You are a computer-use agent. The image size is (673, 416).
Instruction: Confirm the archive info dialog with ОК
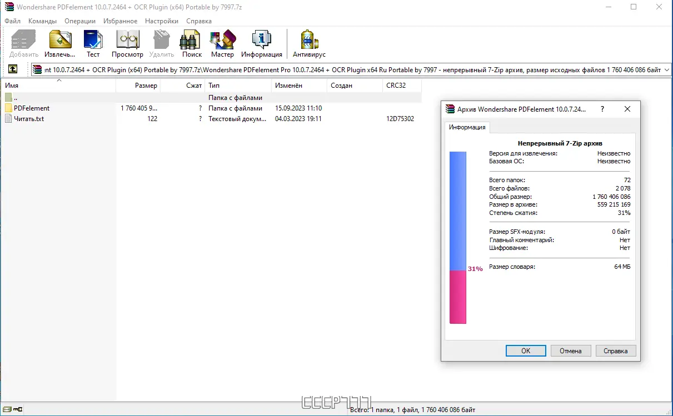[525, 350]
